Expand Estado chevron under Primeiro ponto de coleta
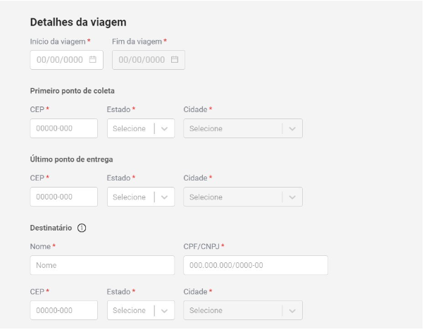Image resolution: width=424 pixels, height=330 pixels. (165, 128)
